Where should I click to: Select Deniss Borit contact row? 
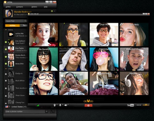[16, 56]
